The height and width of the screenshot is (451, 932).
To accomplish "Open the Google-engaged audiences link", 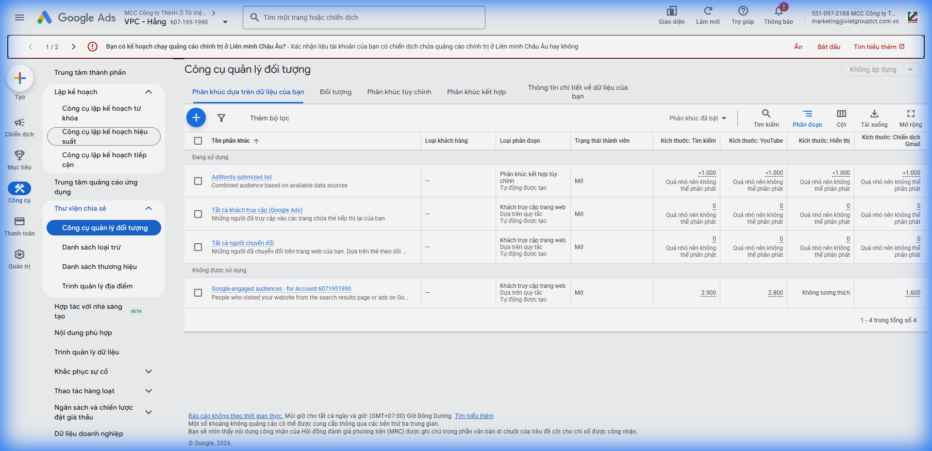I will (x=281, y=289).
